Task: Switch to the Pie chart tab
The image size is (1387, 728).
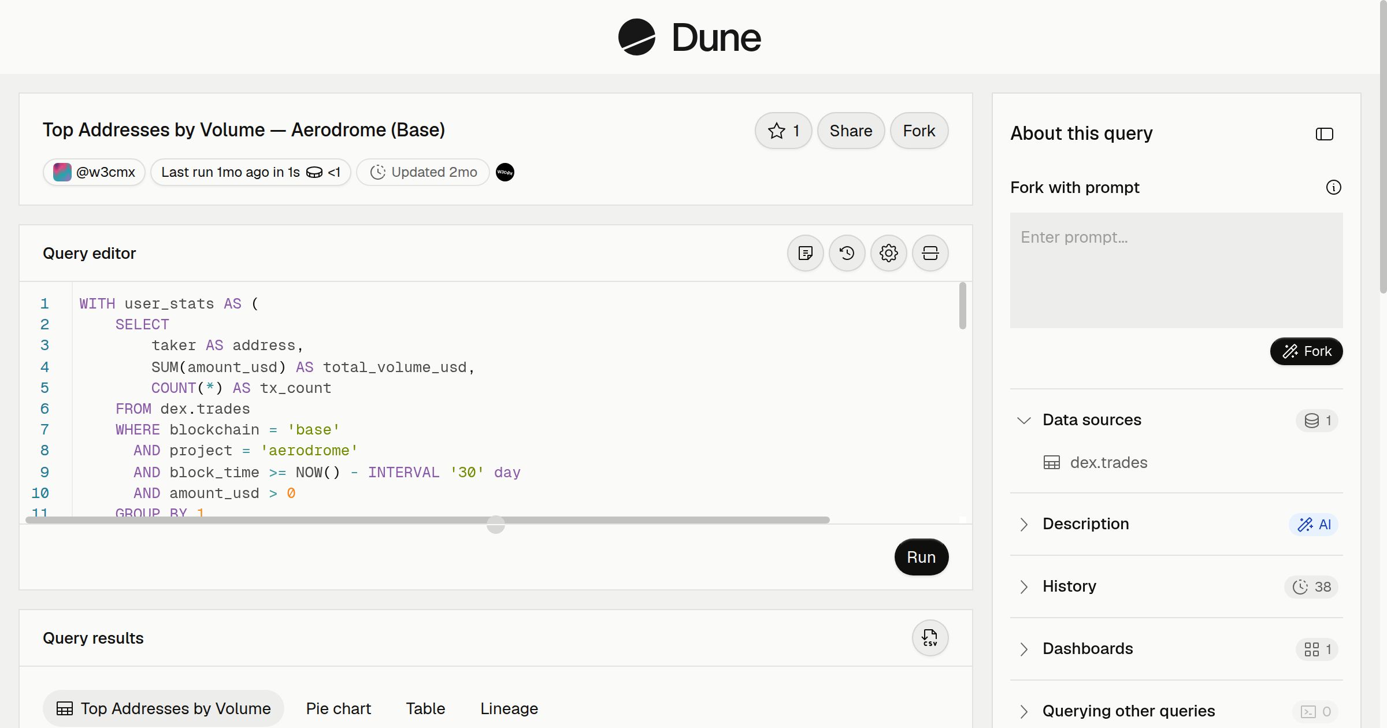Action: (x=339, y=708)
